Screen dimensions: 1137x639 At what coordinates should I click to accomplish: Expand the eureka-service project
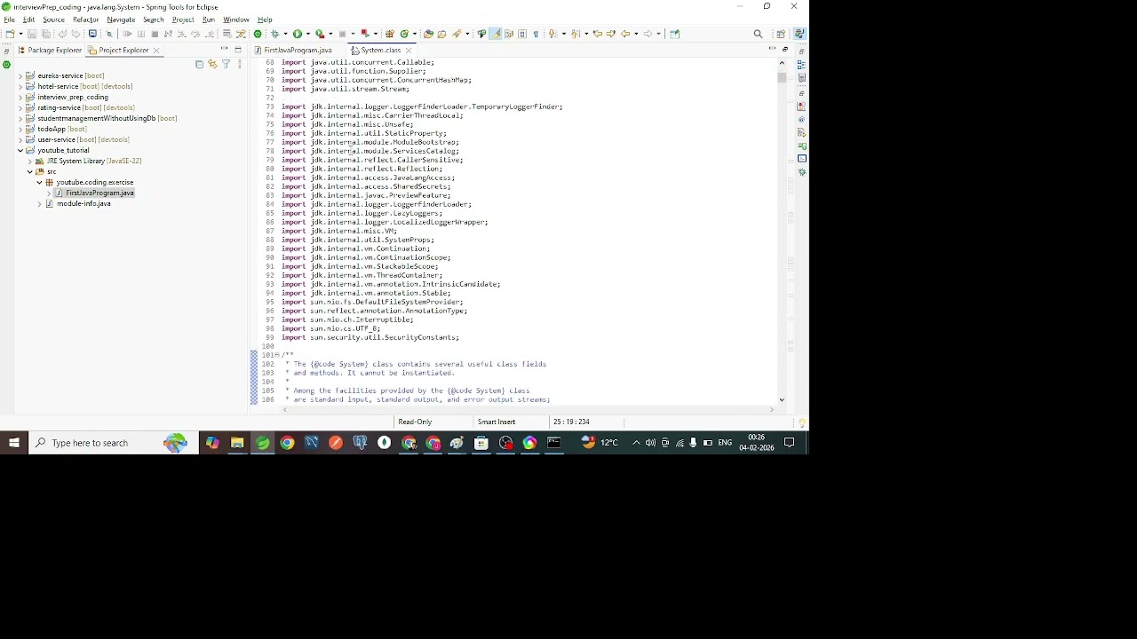coord(20,75)
